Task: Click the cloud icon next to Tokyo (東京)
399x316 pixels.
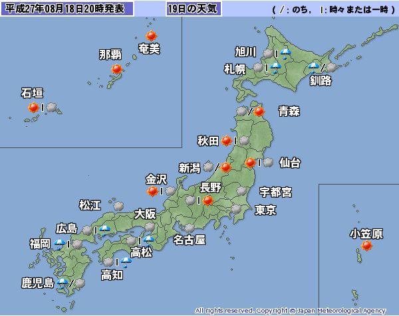Action: tap(236, 209)
